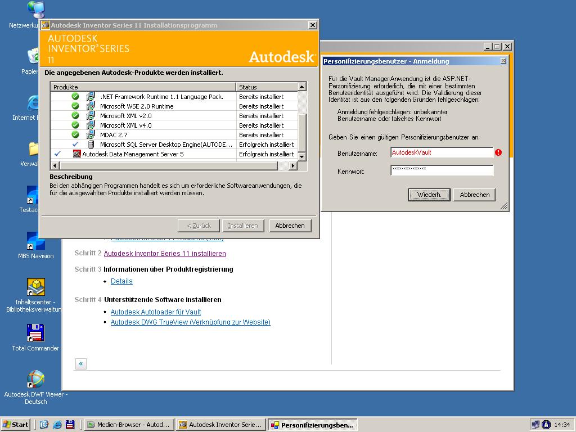Switch to Medien-Browser taskbar button
The image size is (576, 432).
tap(129, 425)
